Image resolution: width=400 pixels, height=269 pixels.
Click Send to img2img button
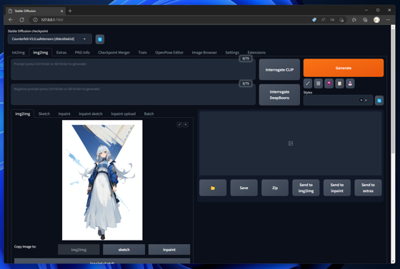tap(306, 188)
